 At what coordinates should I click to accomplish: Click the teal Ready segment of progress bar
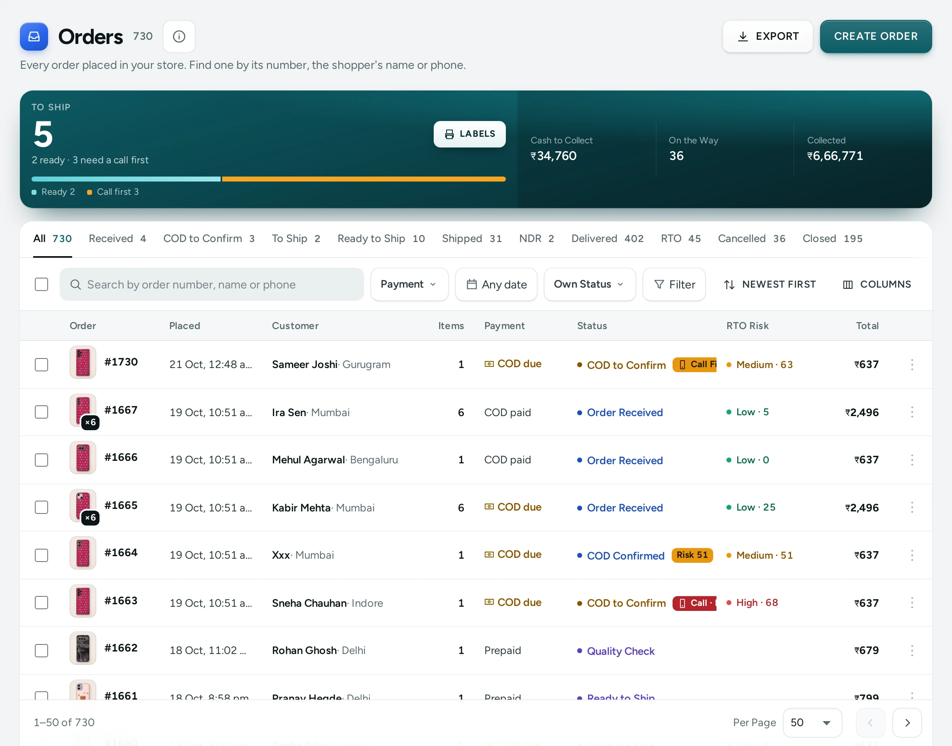point(126,179)
